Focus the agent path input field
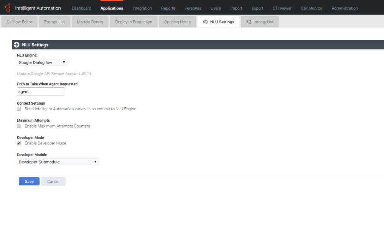 point(41,92)
